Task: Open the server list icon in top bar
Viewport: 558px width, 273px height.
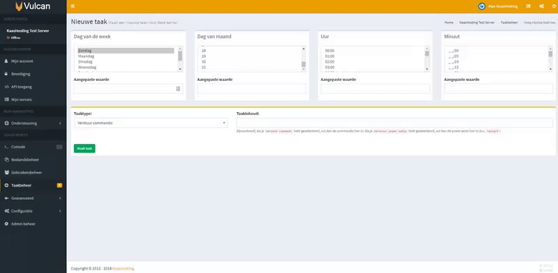Action: 528,6
